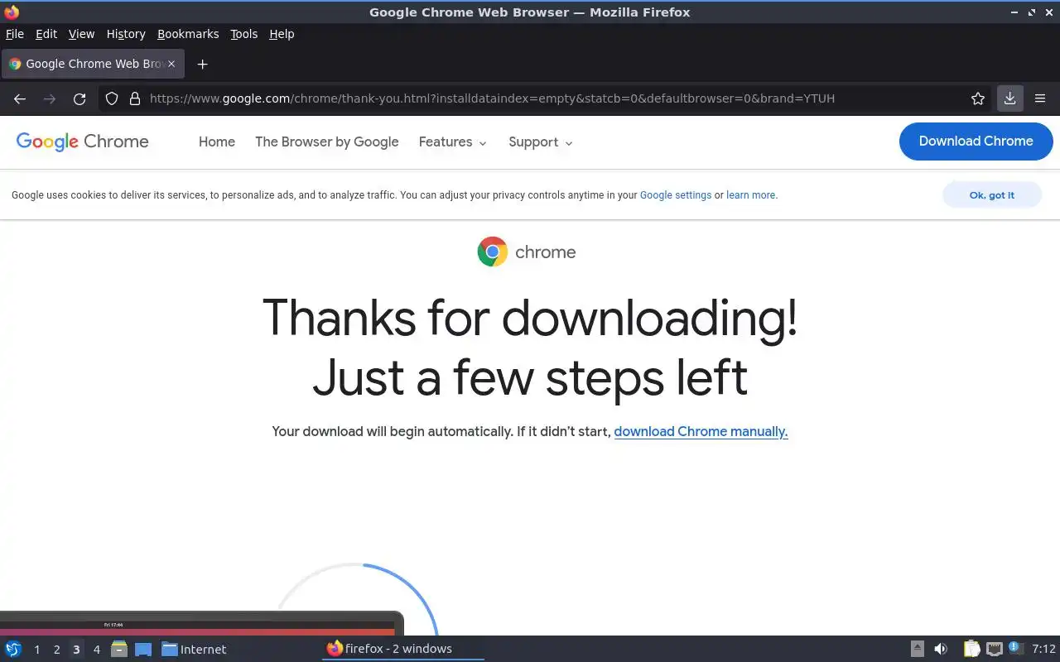The image size is (1060, 662).
Task: Open the Help menu
Action: (282, 34)
